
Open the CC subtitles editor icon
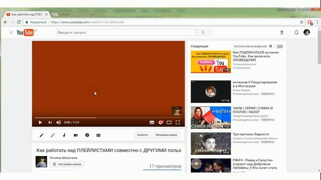[98, 135]
